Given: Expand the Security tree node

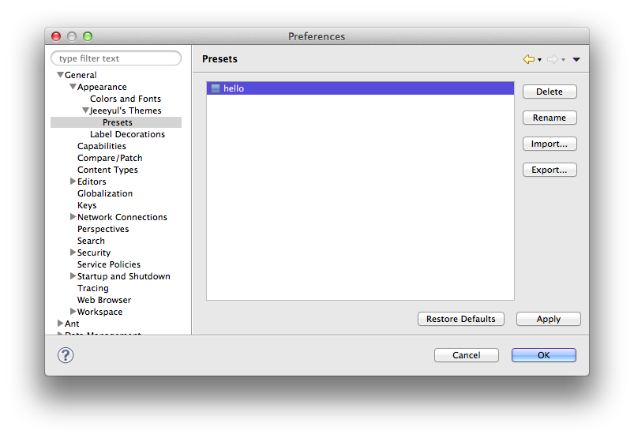Looking at the screenshot, I should (x=73, y=253).
